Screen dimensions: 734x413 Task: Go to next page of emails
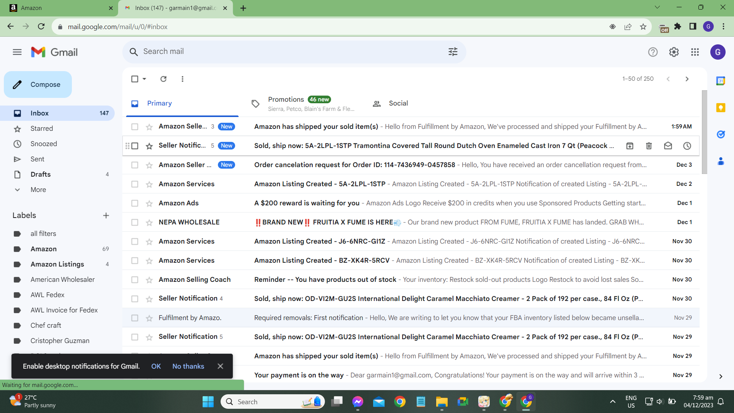coord(687,79)
